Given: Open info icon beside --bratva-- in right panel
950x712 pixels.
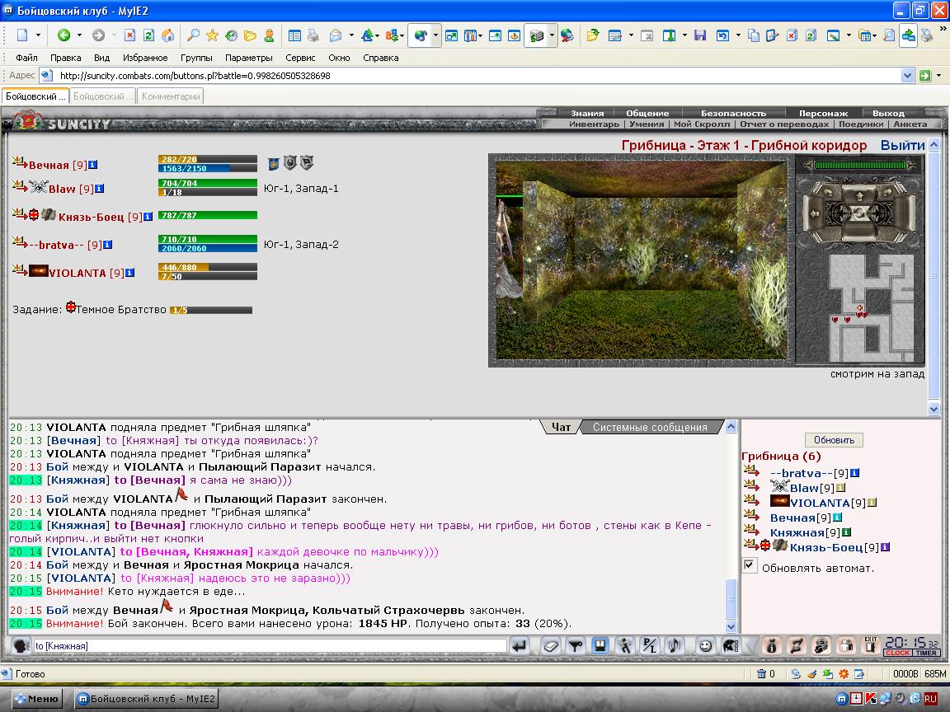Looking at the screenshot, I should (x=855, y=474).
